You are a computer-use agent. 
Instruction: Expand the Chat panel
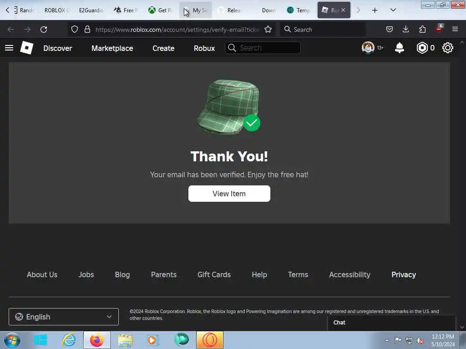(392, 323)
